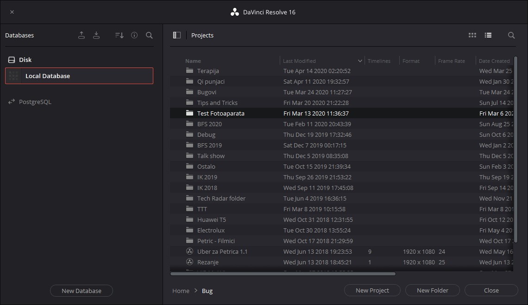
Task: Search databases using the magnifier icon
Action: pos(149,35)
